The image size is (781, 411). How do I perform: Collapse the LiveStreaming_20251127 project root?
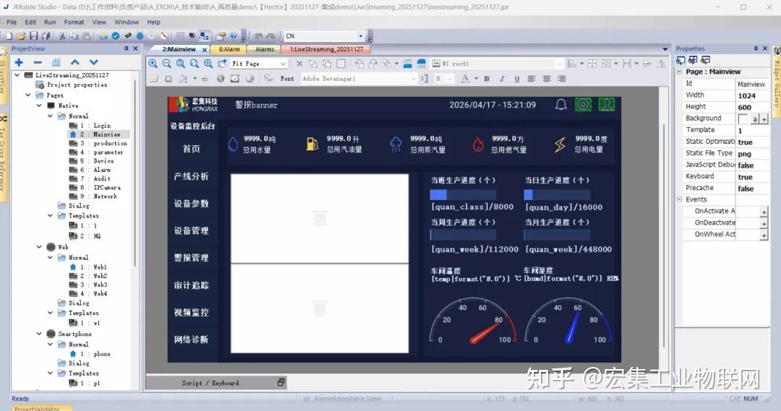pyautogui.click(x=18, y=75)
